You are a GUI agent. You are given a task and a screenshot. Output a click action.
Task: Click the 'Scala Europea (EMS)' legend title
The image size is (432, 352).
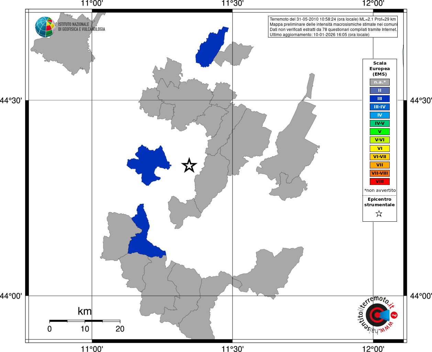[x=380, y=69]
